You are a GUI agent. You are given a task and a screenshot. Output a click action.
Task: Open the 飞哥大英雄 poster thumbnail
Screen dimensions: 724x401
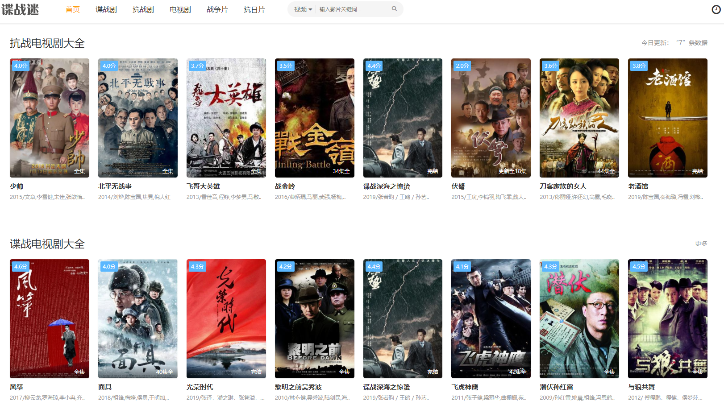click(x=226, y=118)
